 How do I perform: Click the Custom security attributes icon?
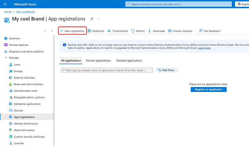click(x=11, y=137)
